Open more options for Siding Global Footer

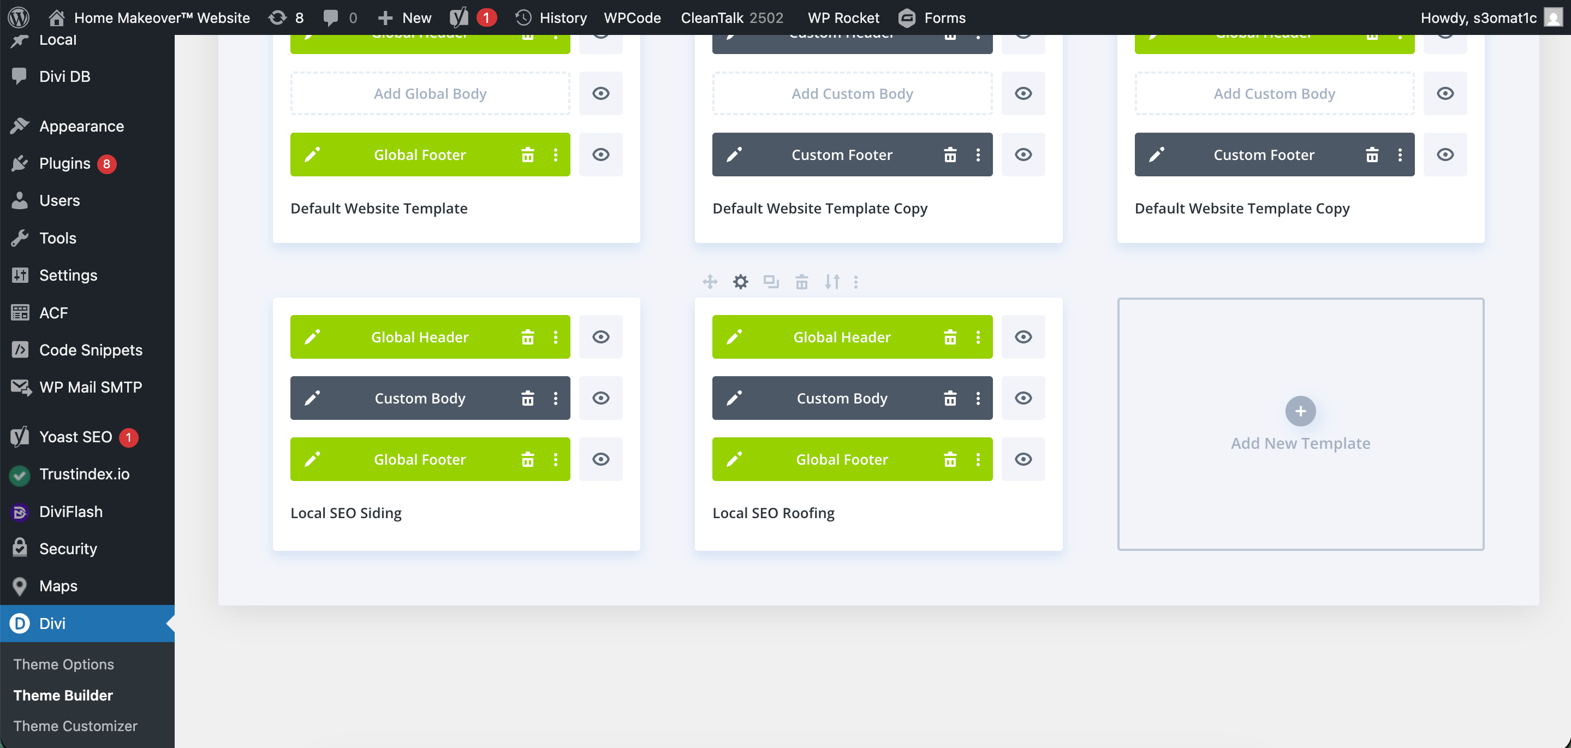[556, 459]
